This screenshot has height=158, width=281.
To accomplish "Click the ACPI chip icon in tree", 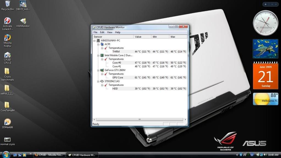I will 102,44.
